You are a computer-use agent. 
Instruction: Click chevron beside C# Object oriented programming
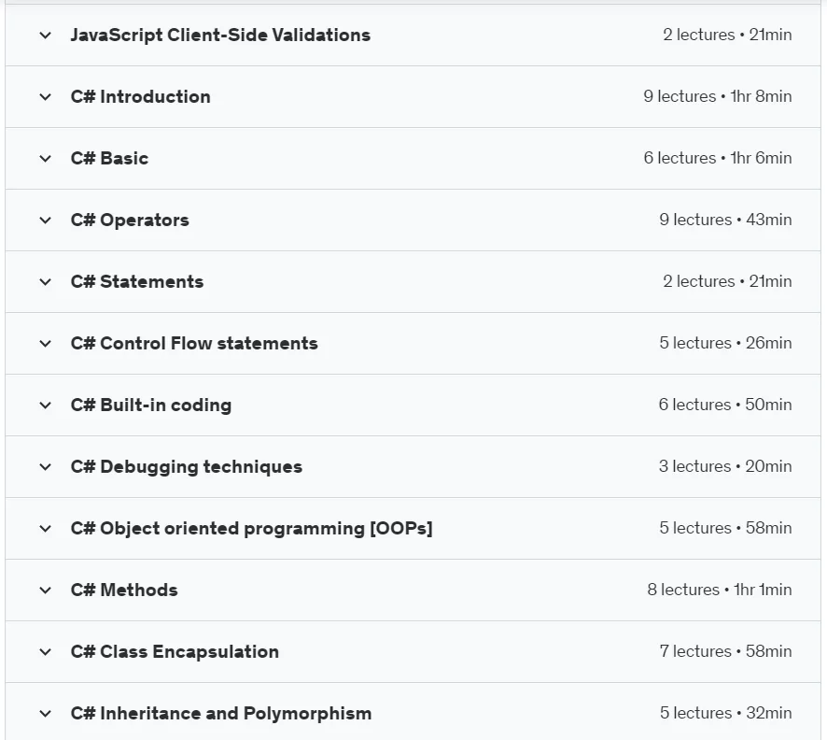click(46, 528)
